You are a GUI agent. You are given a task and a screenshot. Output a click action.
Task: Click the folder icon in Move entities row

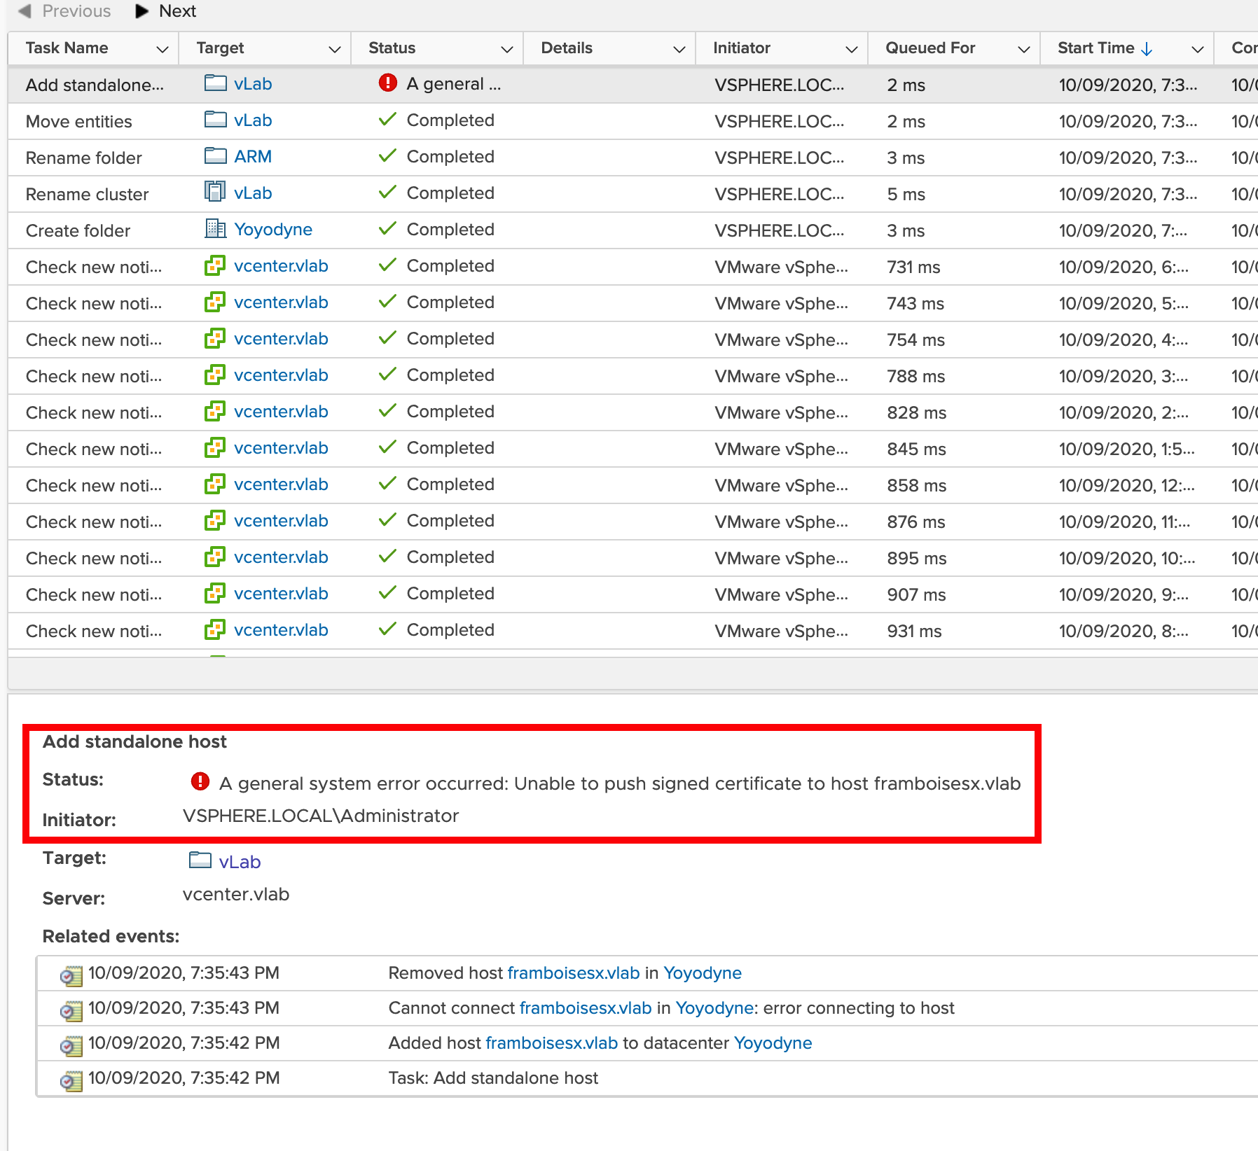click(x=215, y=120)
